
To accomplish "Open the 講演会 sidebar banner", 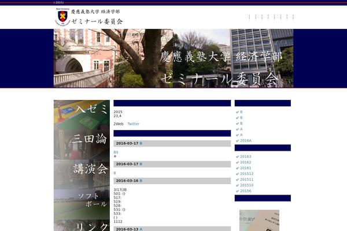I will [82, 174].
